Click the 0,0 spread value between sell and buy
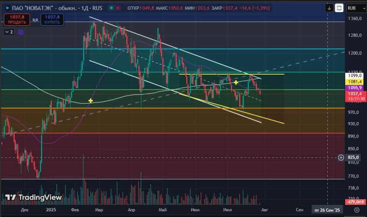The width and height of the screenshot is (367, 217). 35,20
